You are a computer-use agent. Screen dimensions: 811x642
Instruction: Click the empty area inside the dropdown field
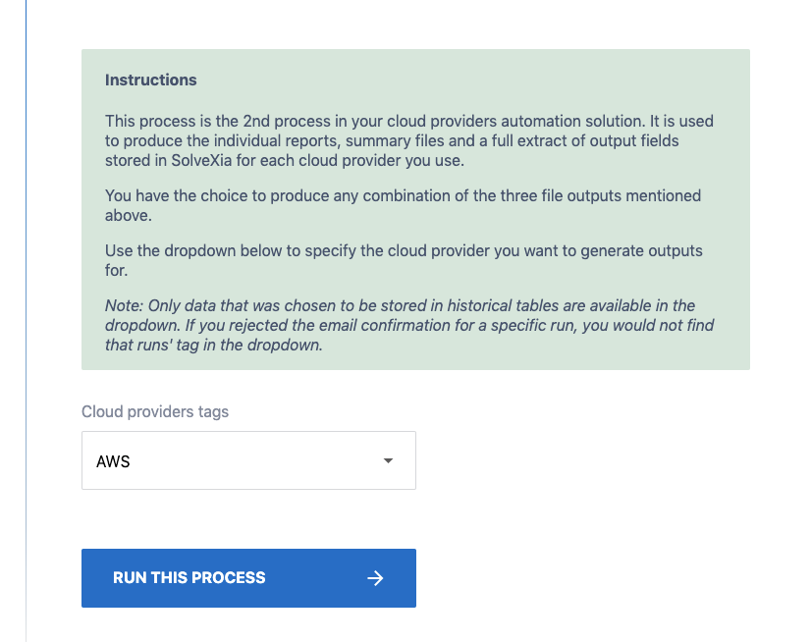[245, 461]
